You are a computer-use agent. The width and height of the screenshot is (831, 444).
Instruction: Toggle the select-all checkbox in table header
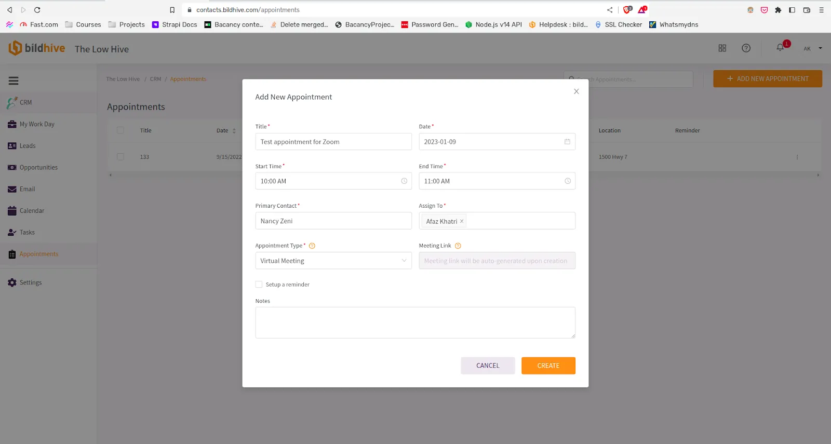(x=120, y=130)
